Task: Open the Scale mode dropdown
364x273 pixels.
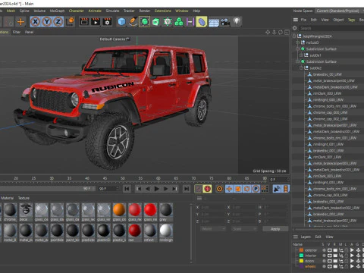Action: (244, 229)
